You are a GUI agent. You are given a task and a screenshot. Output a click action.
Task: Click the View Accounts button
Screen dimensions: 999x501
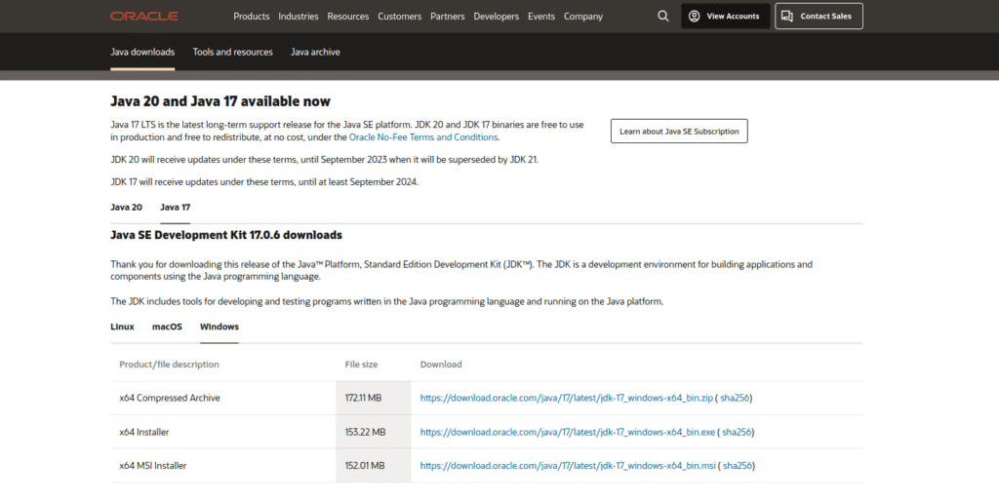[x=725, y=17]
